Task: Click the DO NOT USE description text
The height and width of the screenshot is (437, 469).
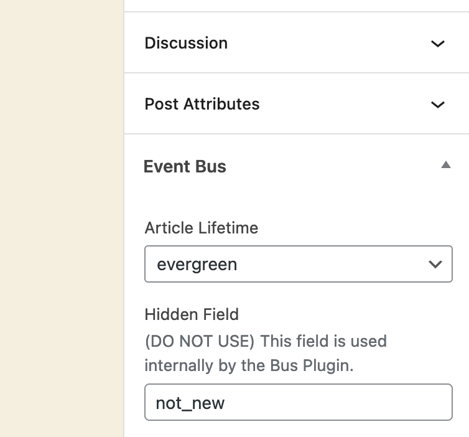Action: pyautogui.click(x=266, y=353)
